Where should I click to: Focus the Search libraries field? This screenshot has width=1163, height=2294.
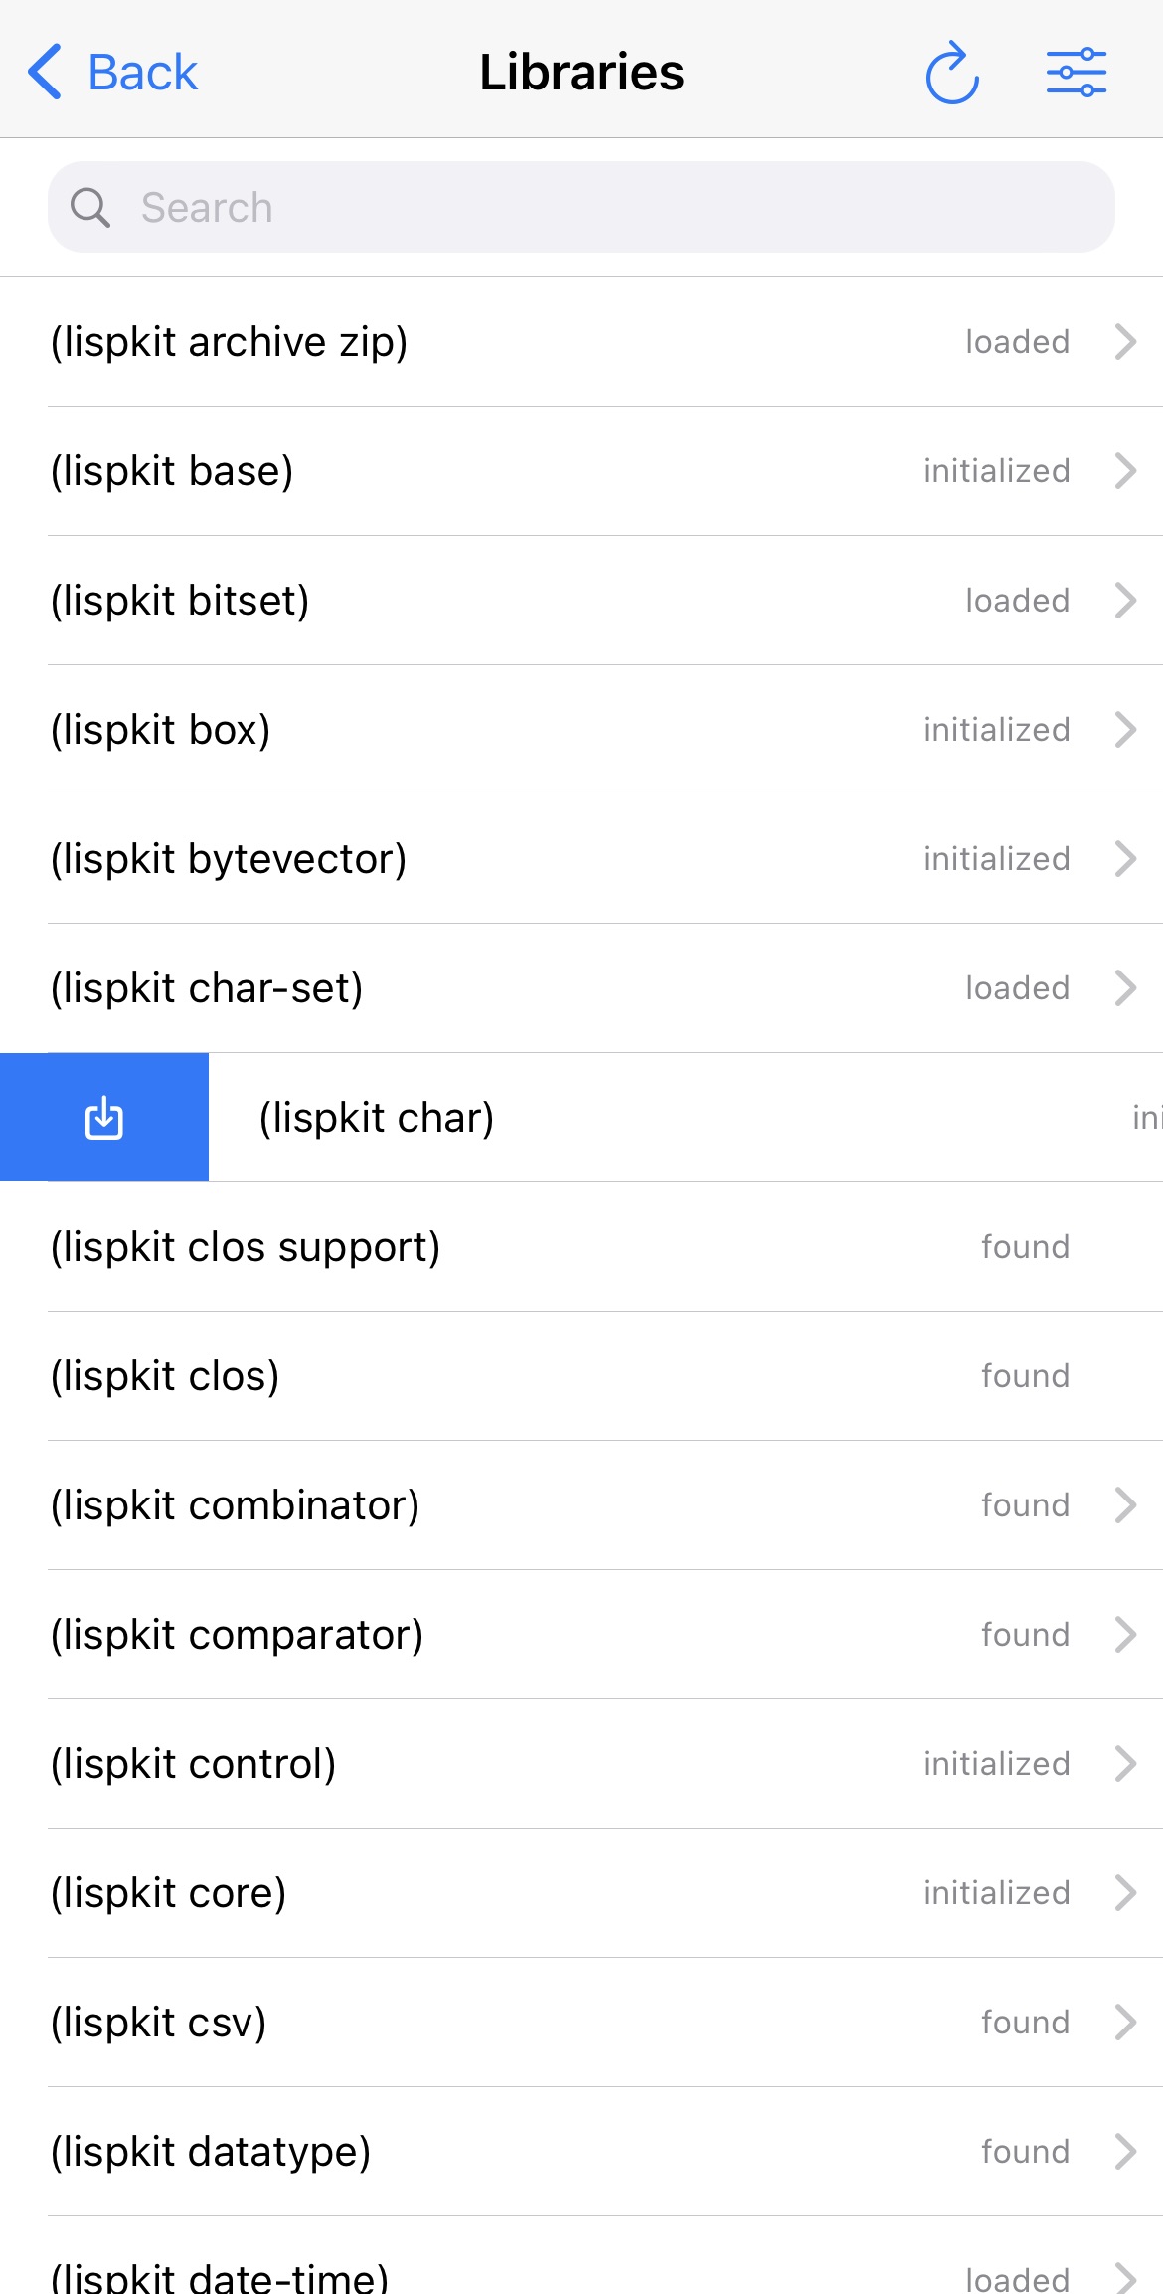[x=581, y=207]
